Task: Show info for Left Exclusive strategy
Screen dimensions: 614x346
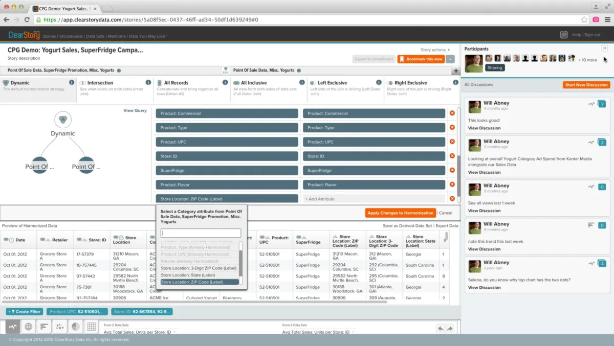Action: pyautogui.click(x=379, y=82)
